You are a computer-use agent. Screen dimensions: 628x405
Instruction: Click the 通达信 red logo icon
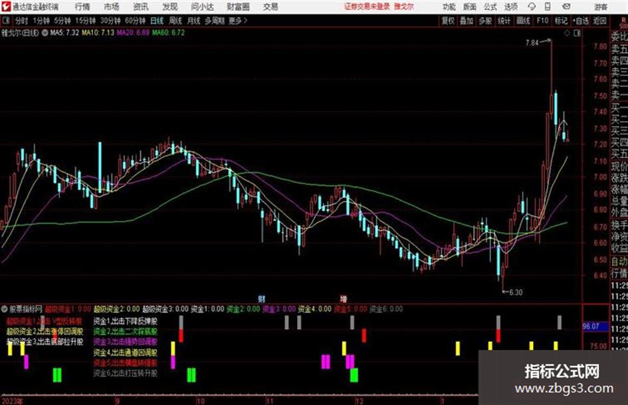click(5, 7)
